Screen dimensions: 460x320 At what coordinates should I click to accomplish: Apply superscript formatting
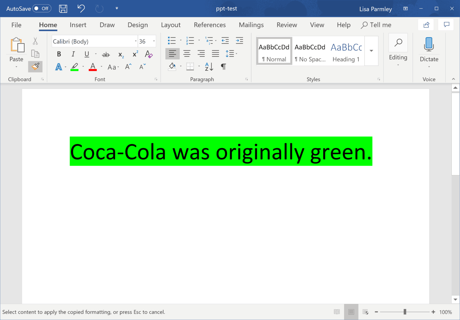(135, 54)
